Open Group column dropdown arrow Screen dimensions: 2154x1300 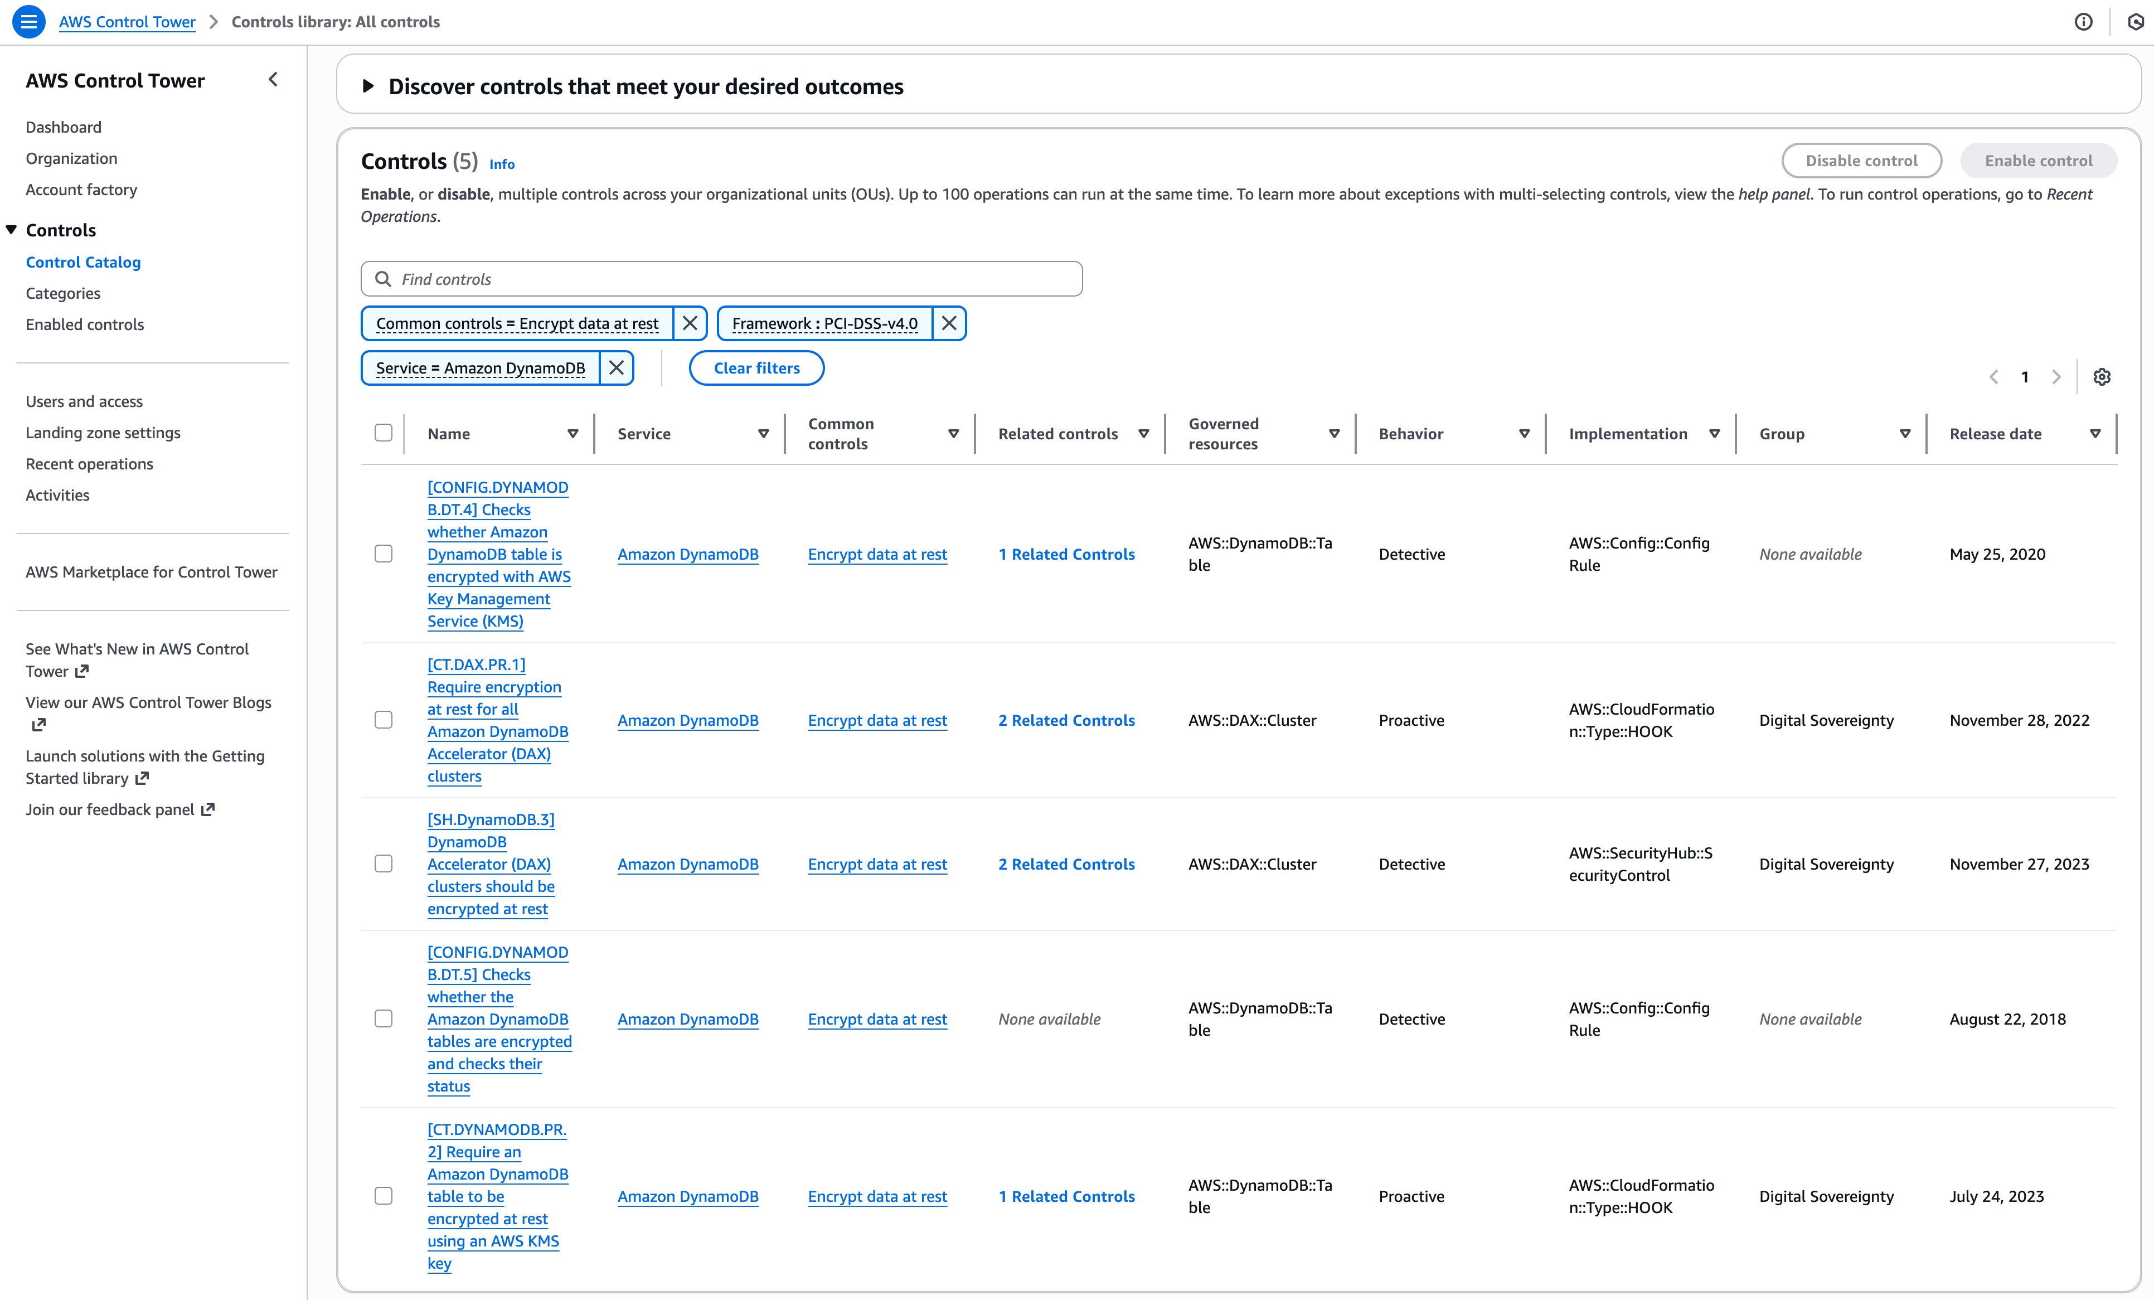(1905, 434)
